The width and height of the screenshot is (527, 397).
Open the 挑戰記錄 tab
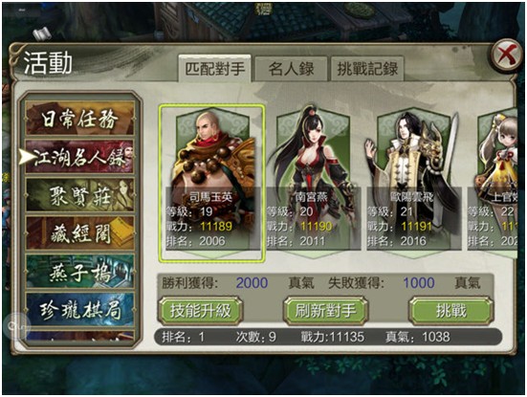point(367,69)
